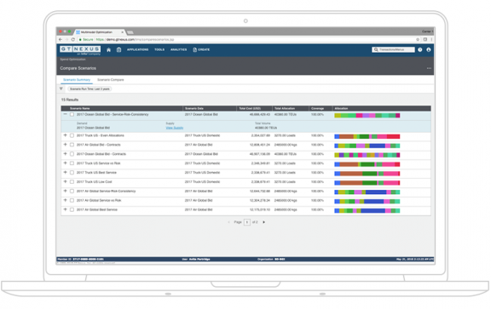Screen dimensions: 491x309
Task: Expand the 2017 Air Global Service vs Risk row
Action: coord(65,200)
